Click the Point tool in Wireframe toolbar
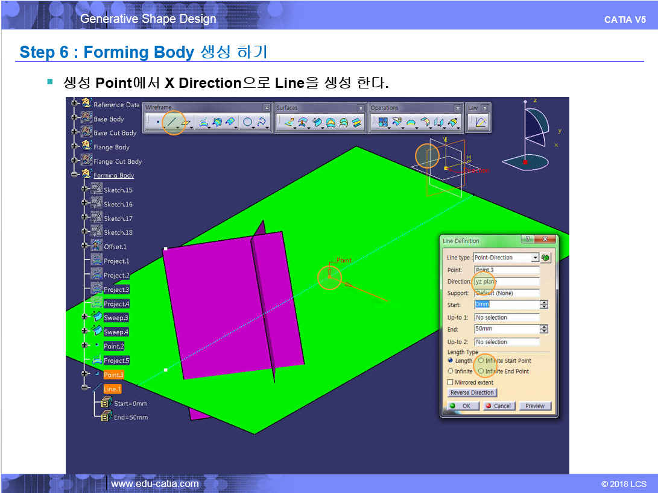The image size is (658, 493). pos(158,122)
